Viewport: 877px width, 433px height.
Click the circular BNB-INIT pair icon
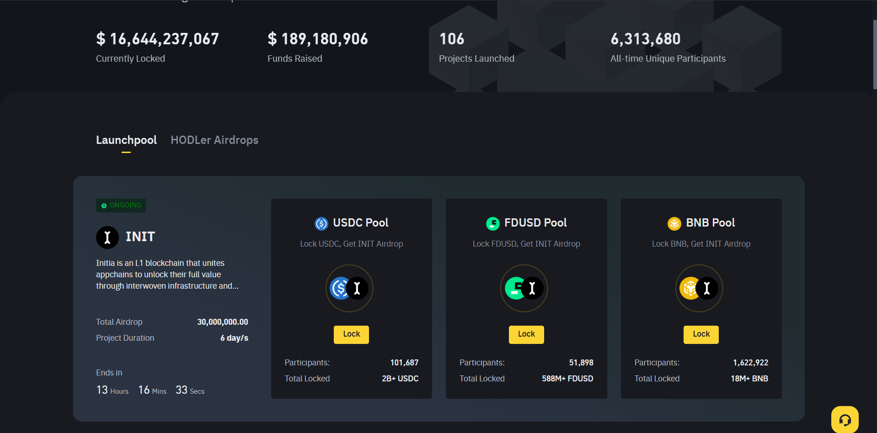[699, 288]
